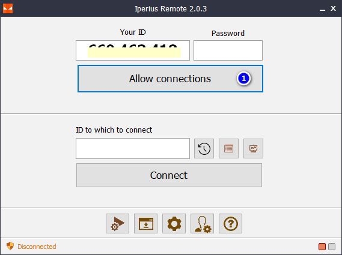Focus the ID to which to connect field
342x255 pixels.
tap(133, 149)
